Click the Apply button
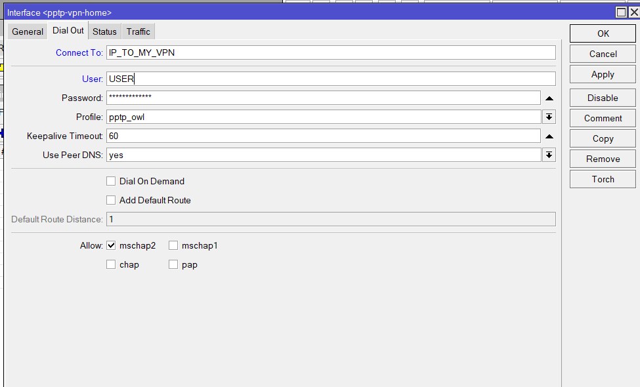The image size is (640, 387). 603,74
